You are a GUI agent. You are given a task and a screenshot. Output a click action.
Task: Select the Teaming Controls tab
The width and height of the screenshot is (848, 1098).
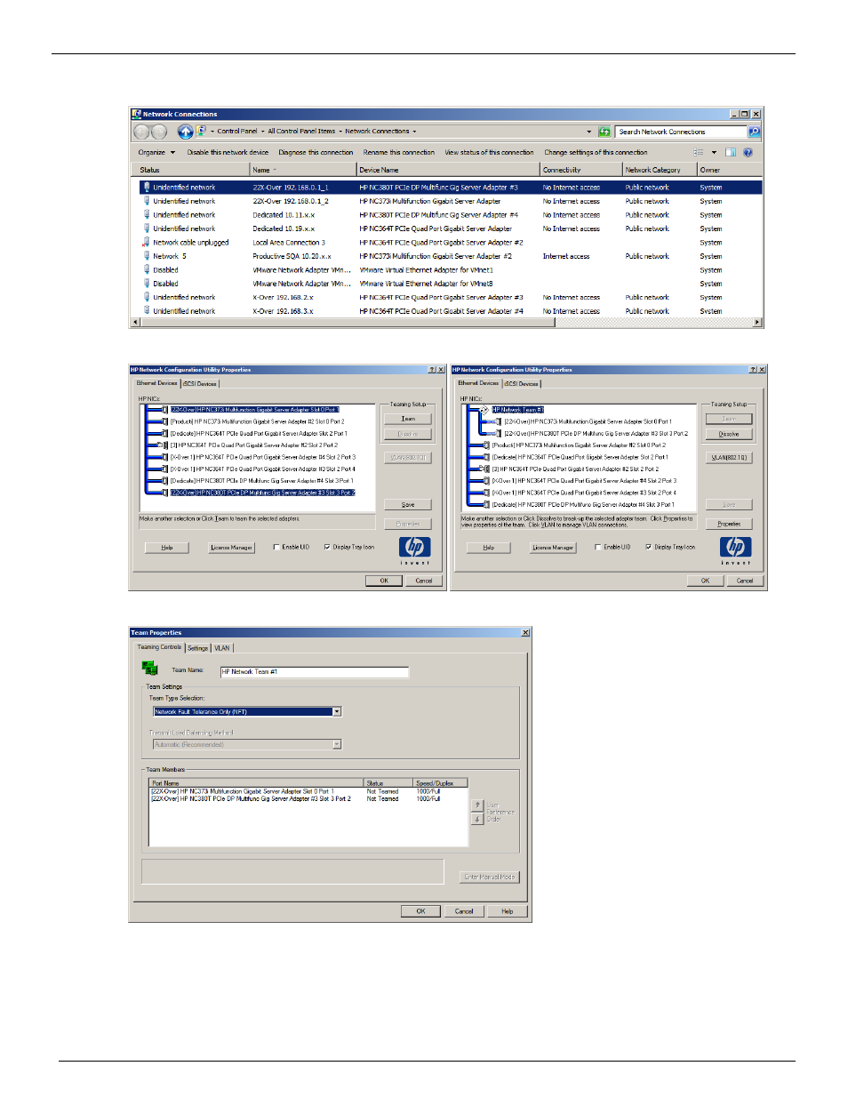tap(159, 647)
